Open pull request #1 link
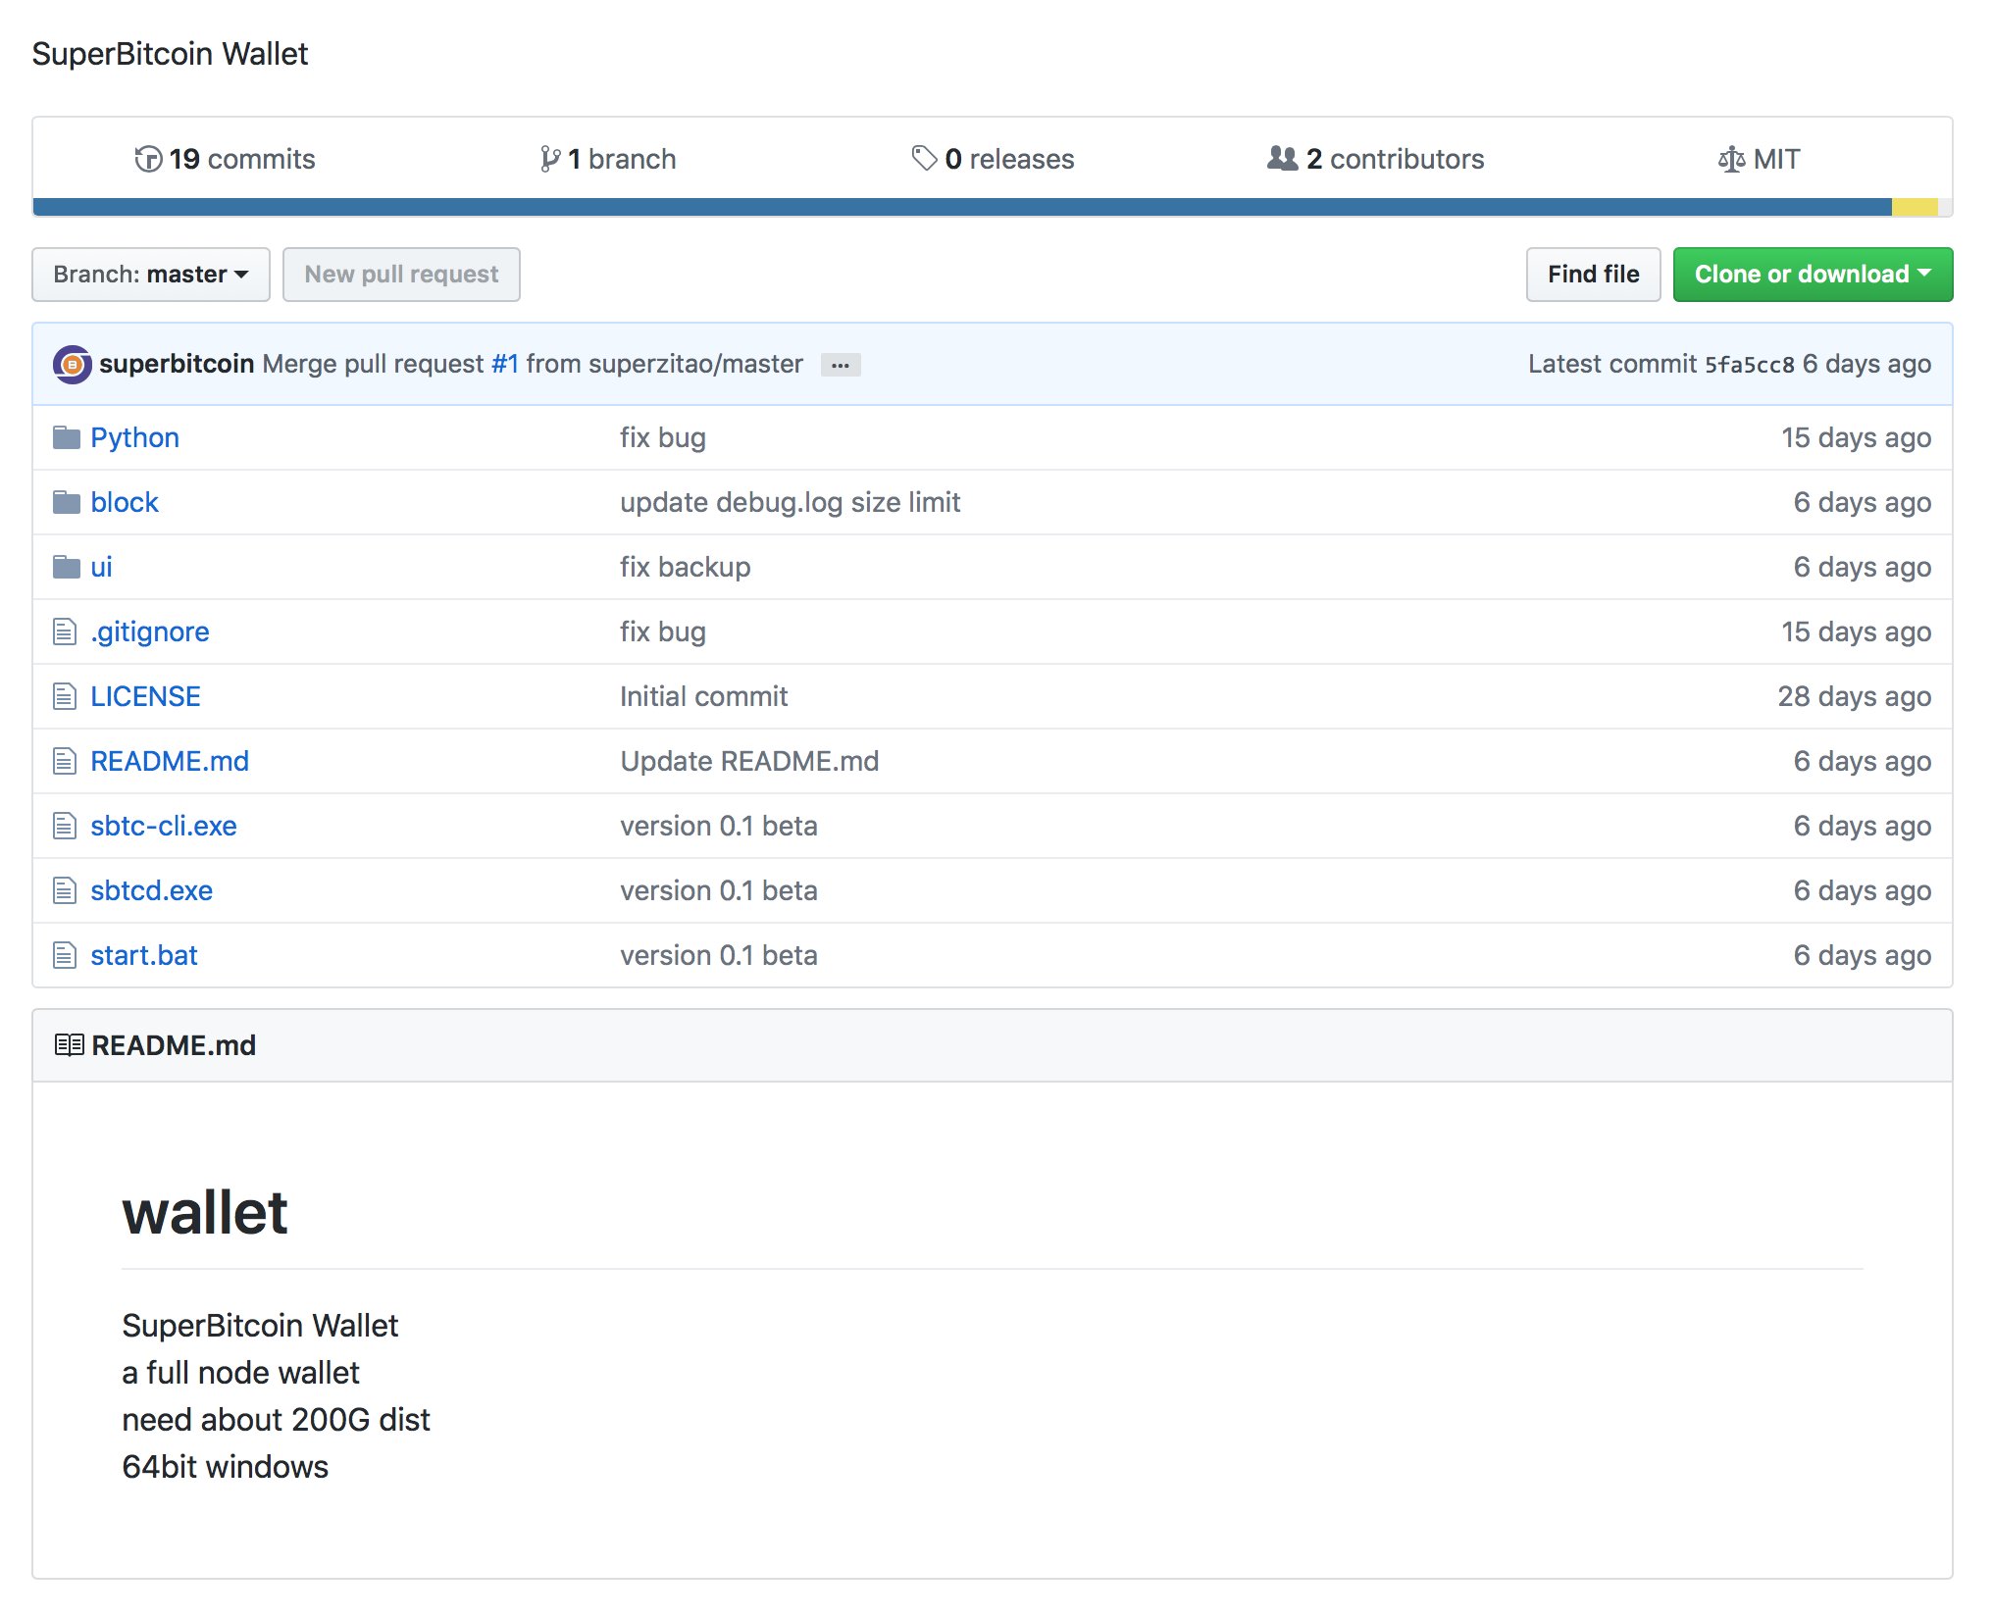The image size is (1993, 1616). pos(505,364)
